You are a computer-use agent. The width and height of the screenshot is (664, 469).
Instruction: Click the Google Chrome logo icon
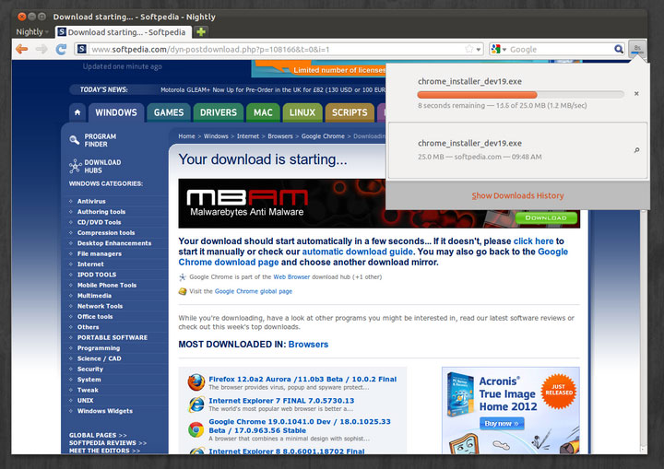coord(196,429)
